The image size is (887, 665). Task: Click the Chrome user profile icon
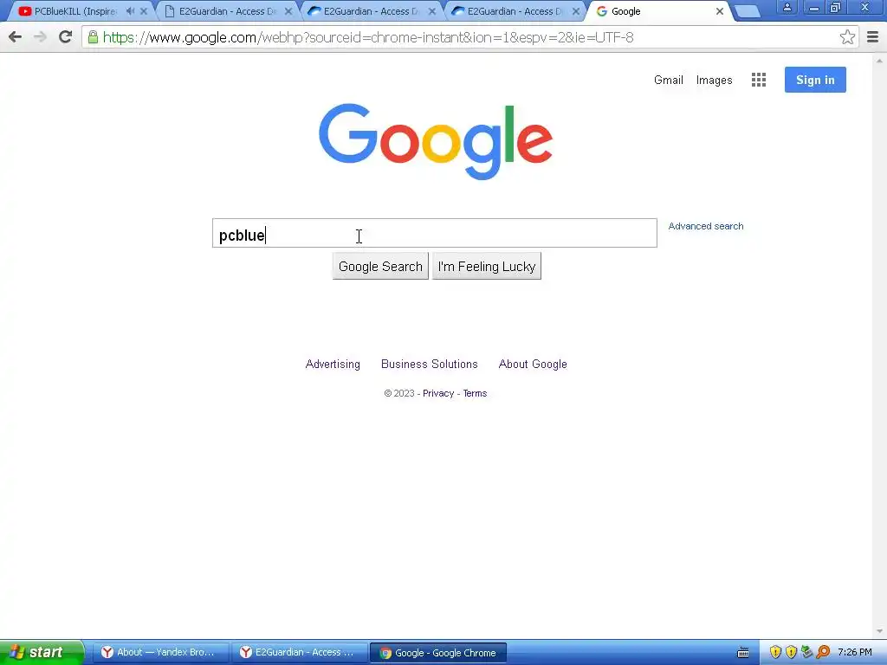787,8
